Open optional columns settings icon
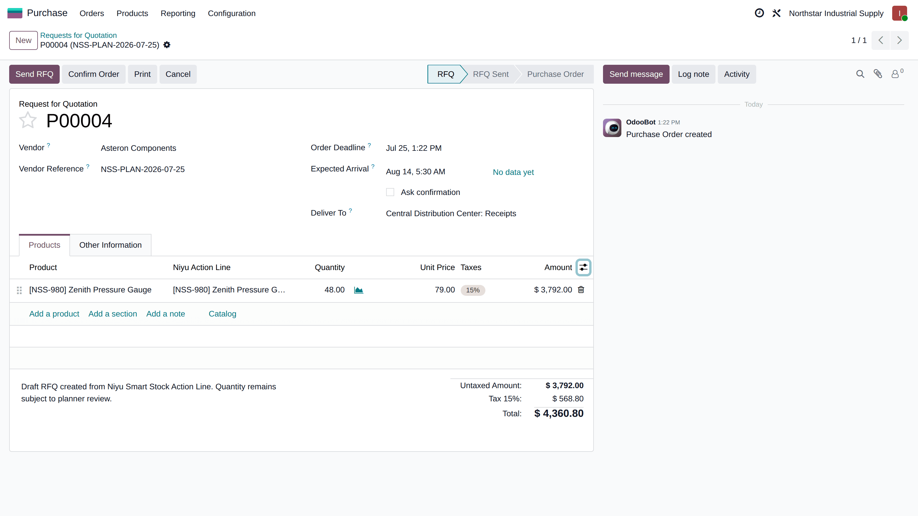 584,267
